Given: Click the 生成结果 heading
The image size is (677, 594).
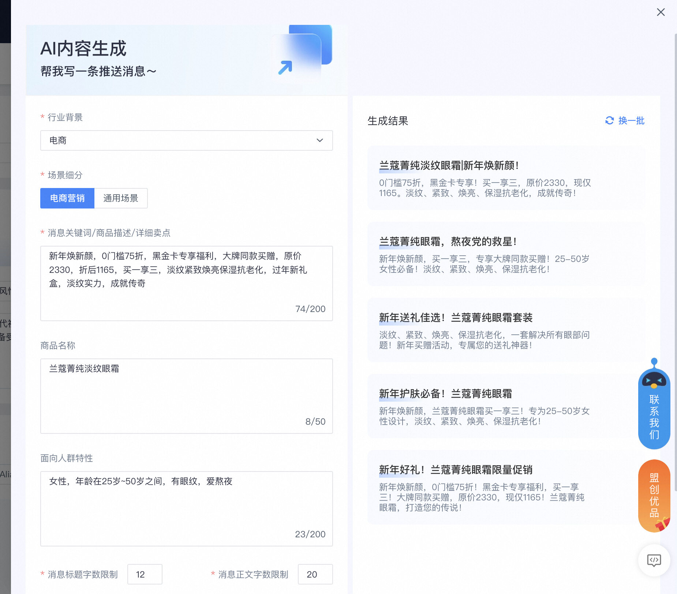Looking at the screenshot, I should click(x=388, y=121).
